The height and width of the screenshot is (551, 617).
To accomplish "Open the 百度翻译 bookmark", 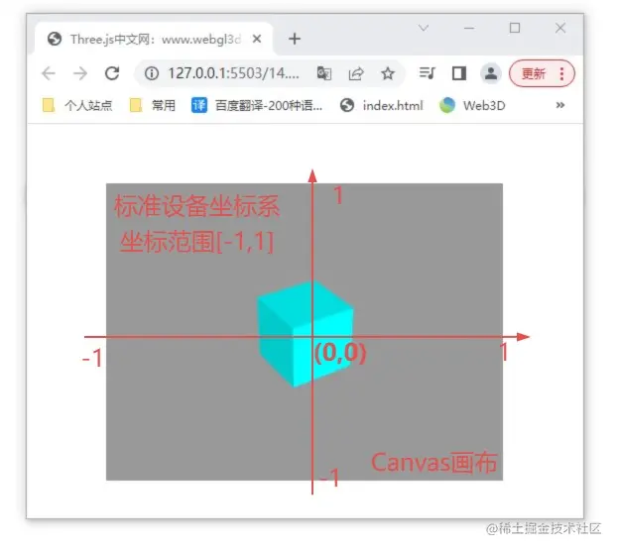I will click(257, 105).
